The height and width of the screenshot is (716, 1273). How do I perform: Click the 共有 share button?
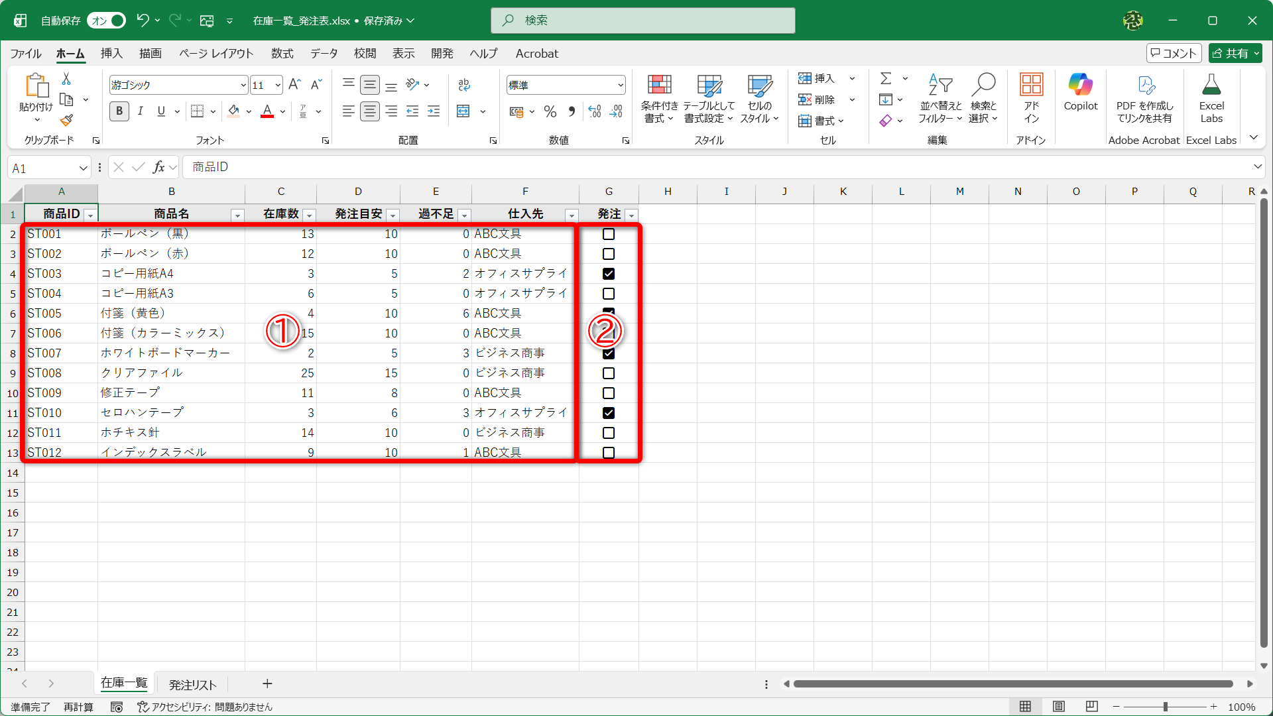(x=1231, y=53)
